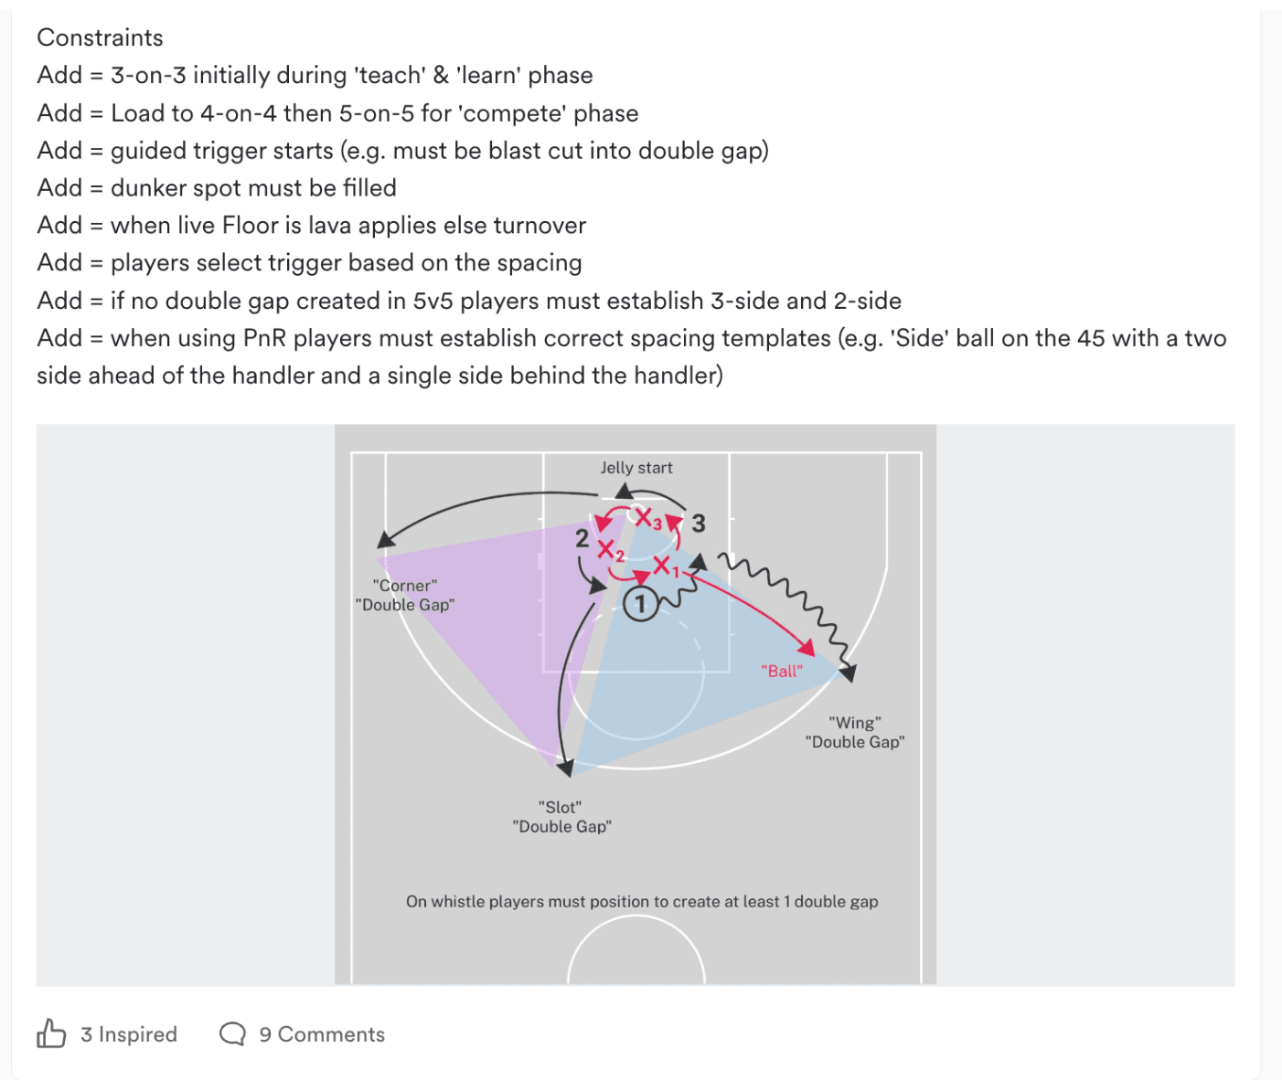This screenshot has width=1282, height=1080.
Task: Click the Constraints heading text
Action: coord(100,37)
